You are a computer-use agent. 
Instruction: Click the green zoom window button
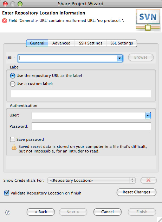click(x=20, y=4)
